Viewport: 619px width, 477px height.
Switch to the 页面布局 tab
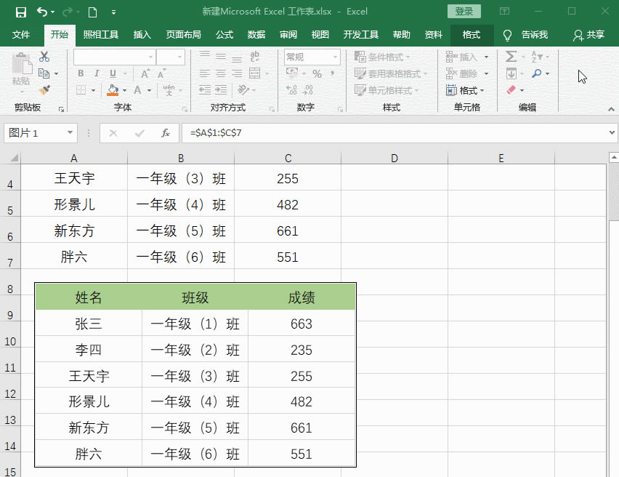point(183,35)
